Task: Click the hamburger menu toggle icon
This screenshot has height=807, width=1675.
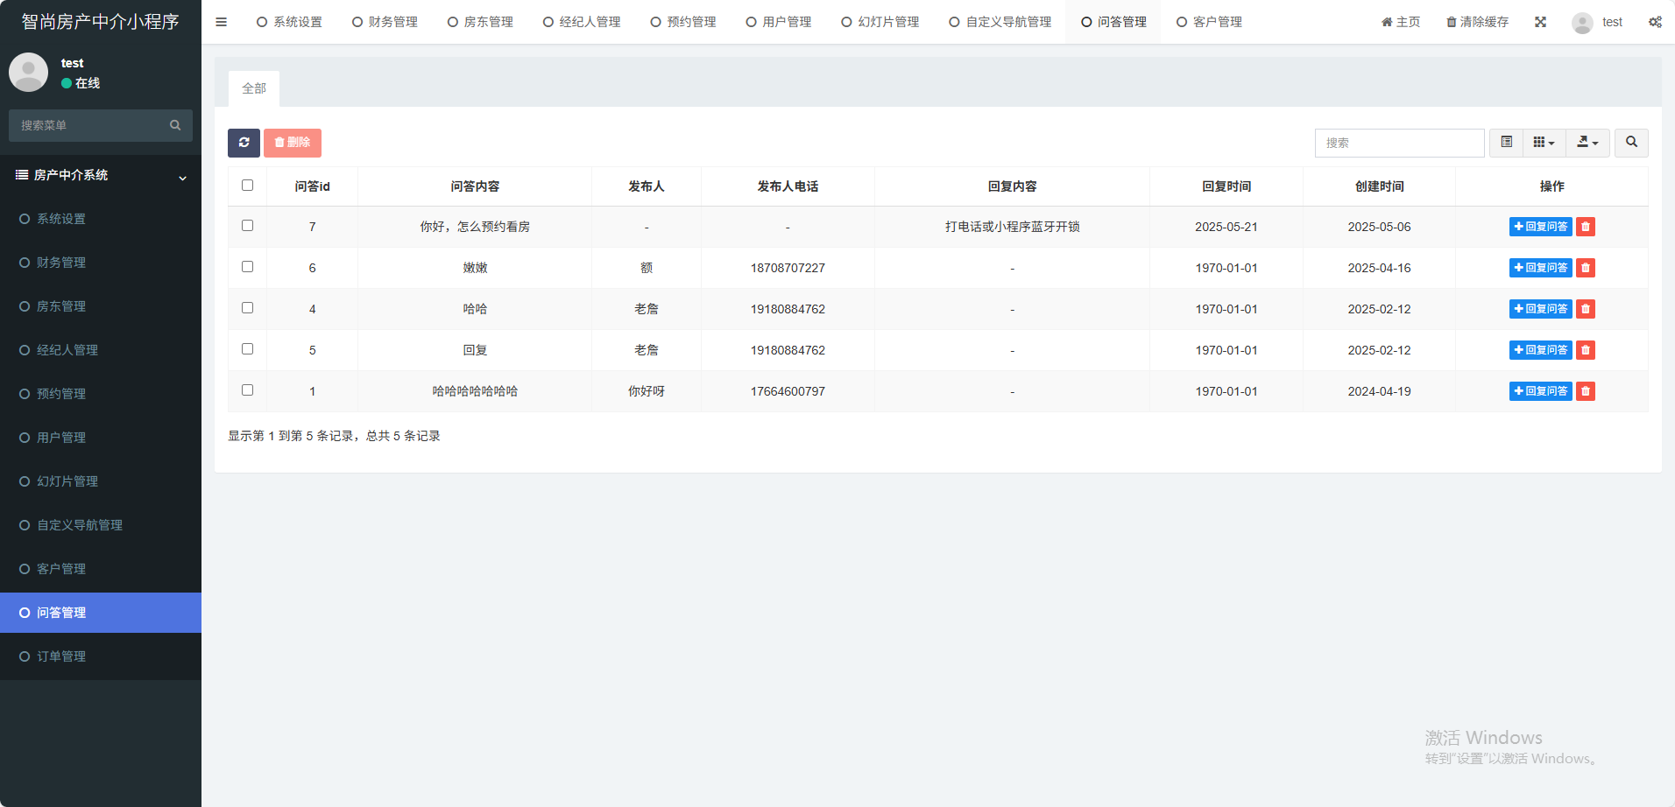Action: click(221, 22)
